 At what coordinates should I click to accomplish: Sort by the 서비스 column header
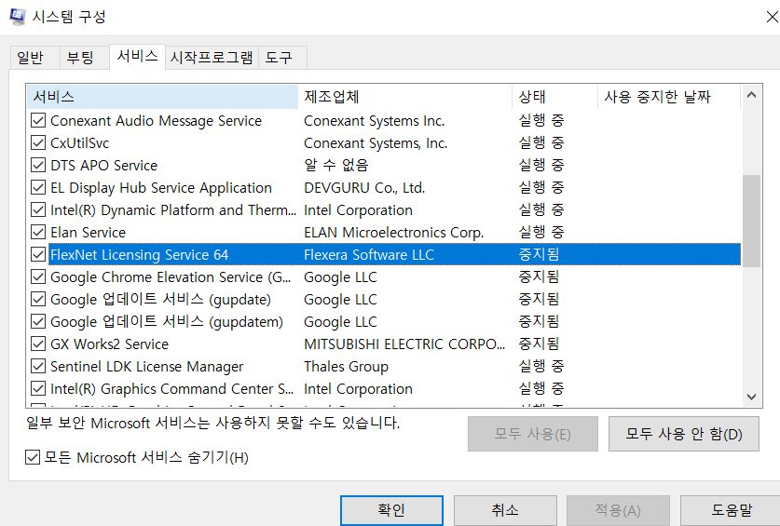[162, 97]
